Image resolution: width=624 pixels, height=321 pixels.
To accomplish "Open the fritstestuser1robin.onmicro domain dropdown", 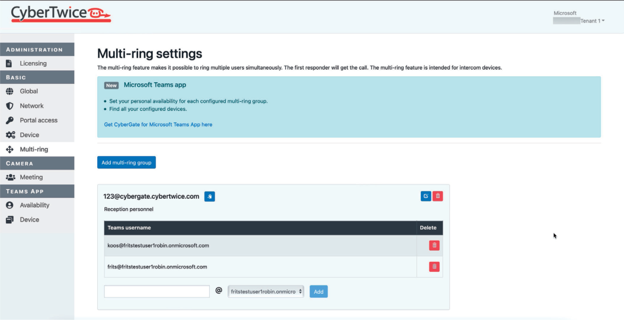I will pos(266,291).
